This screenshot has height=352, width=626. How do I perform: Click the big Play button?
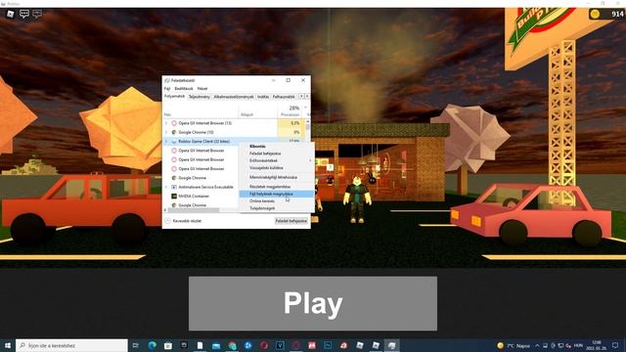[313, 303]
